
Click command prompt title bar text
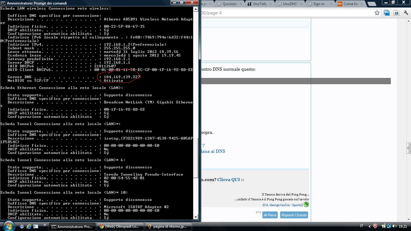pyautogui.click(x=37, y=3)
